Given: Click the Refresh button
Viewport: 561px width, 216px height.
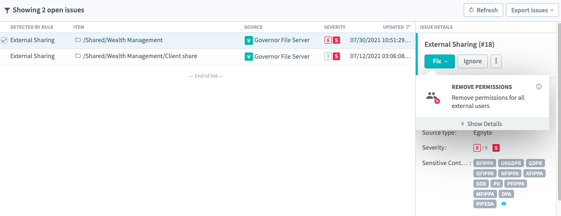Looking at the screenshot, I should 483,10.
